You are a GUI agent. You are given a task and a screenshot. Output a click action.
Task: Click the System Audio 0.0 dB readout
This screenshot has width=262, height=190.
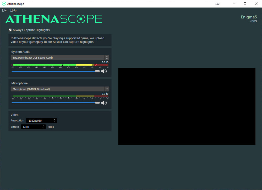pyautogui.click(x=105, y=62)
